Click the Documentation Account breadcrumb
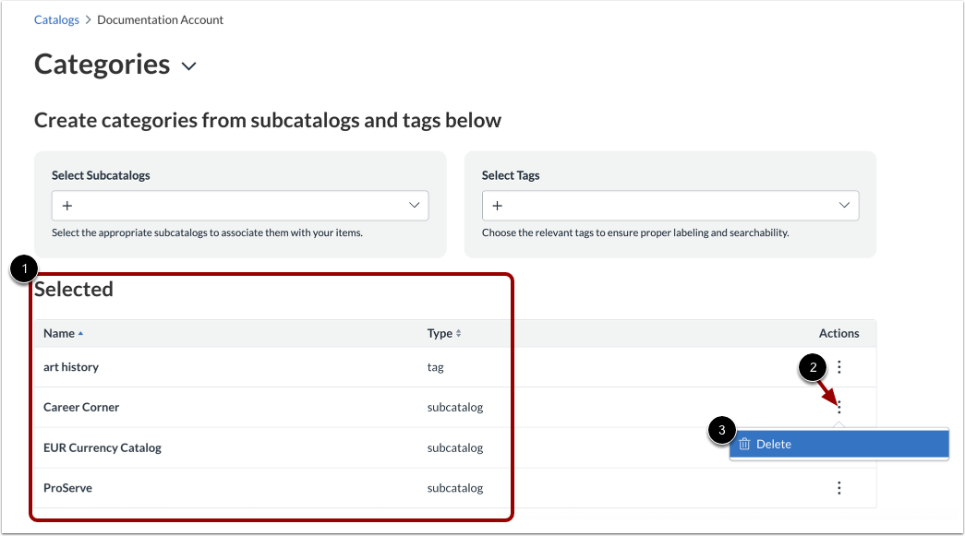This screenshot has width=965, height=536. tap(160, 18)
